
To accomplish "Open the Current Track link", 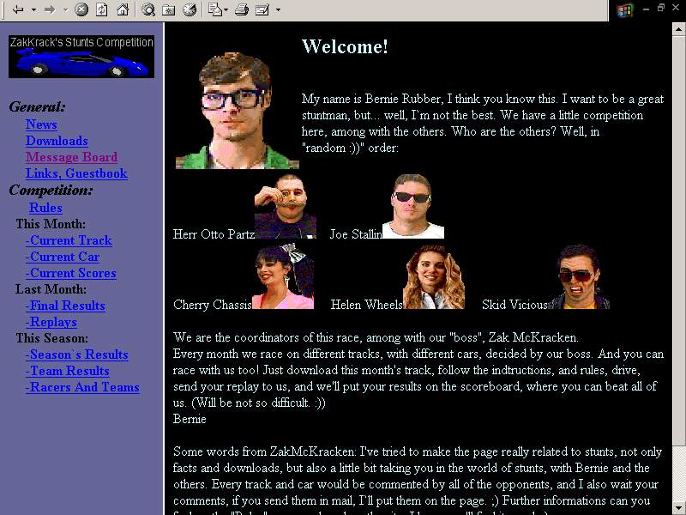I will tap(69, 240).
